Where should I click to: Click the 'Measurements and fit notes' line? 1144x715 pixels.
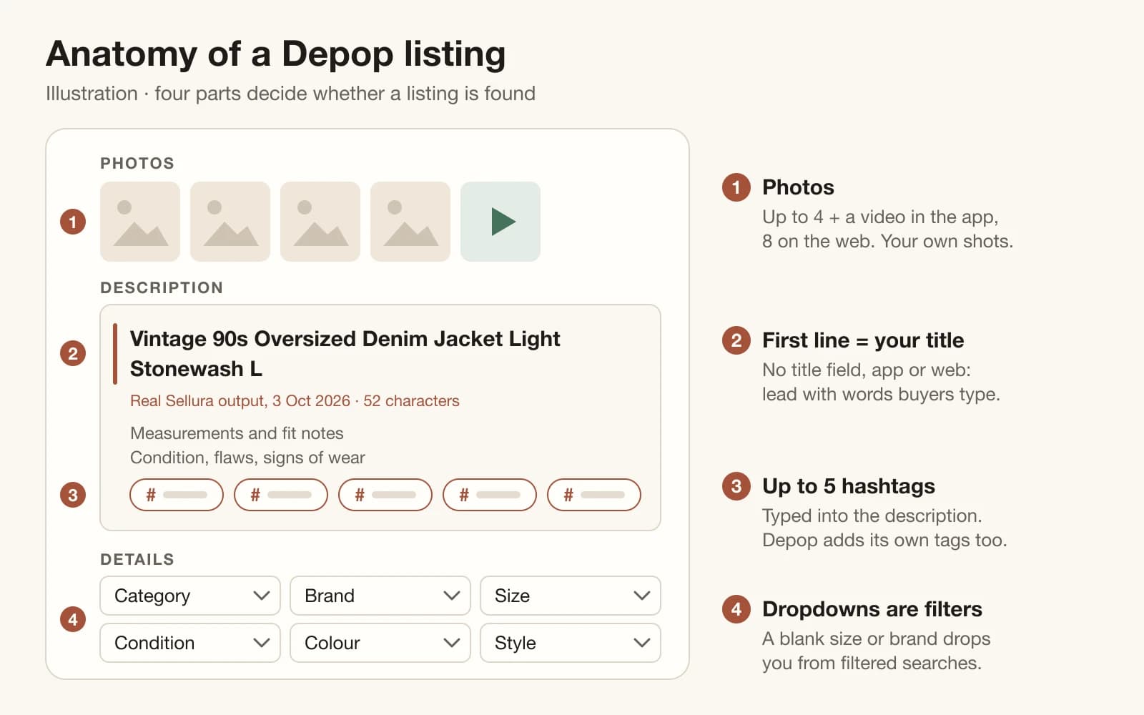[237, 433]
